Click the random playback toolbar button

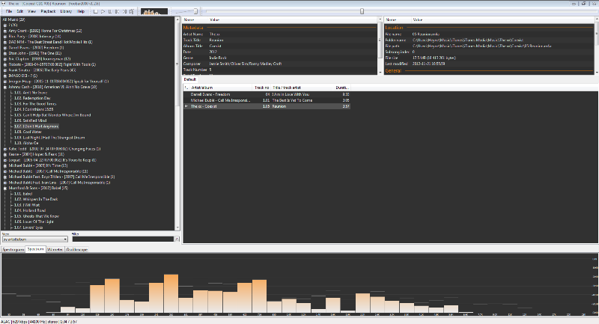[x=132, y=12]
